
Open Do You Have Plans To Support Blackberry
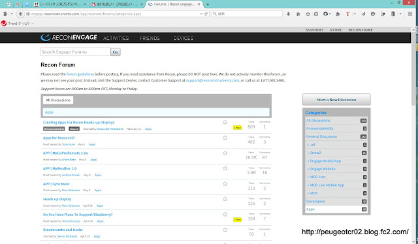[x=78, y=215]
